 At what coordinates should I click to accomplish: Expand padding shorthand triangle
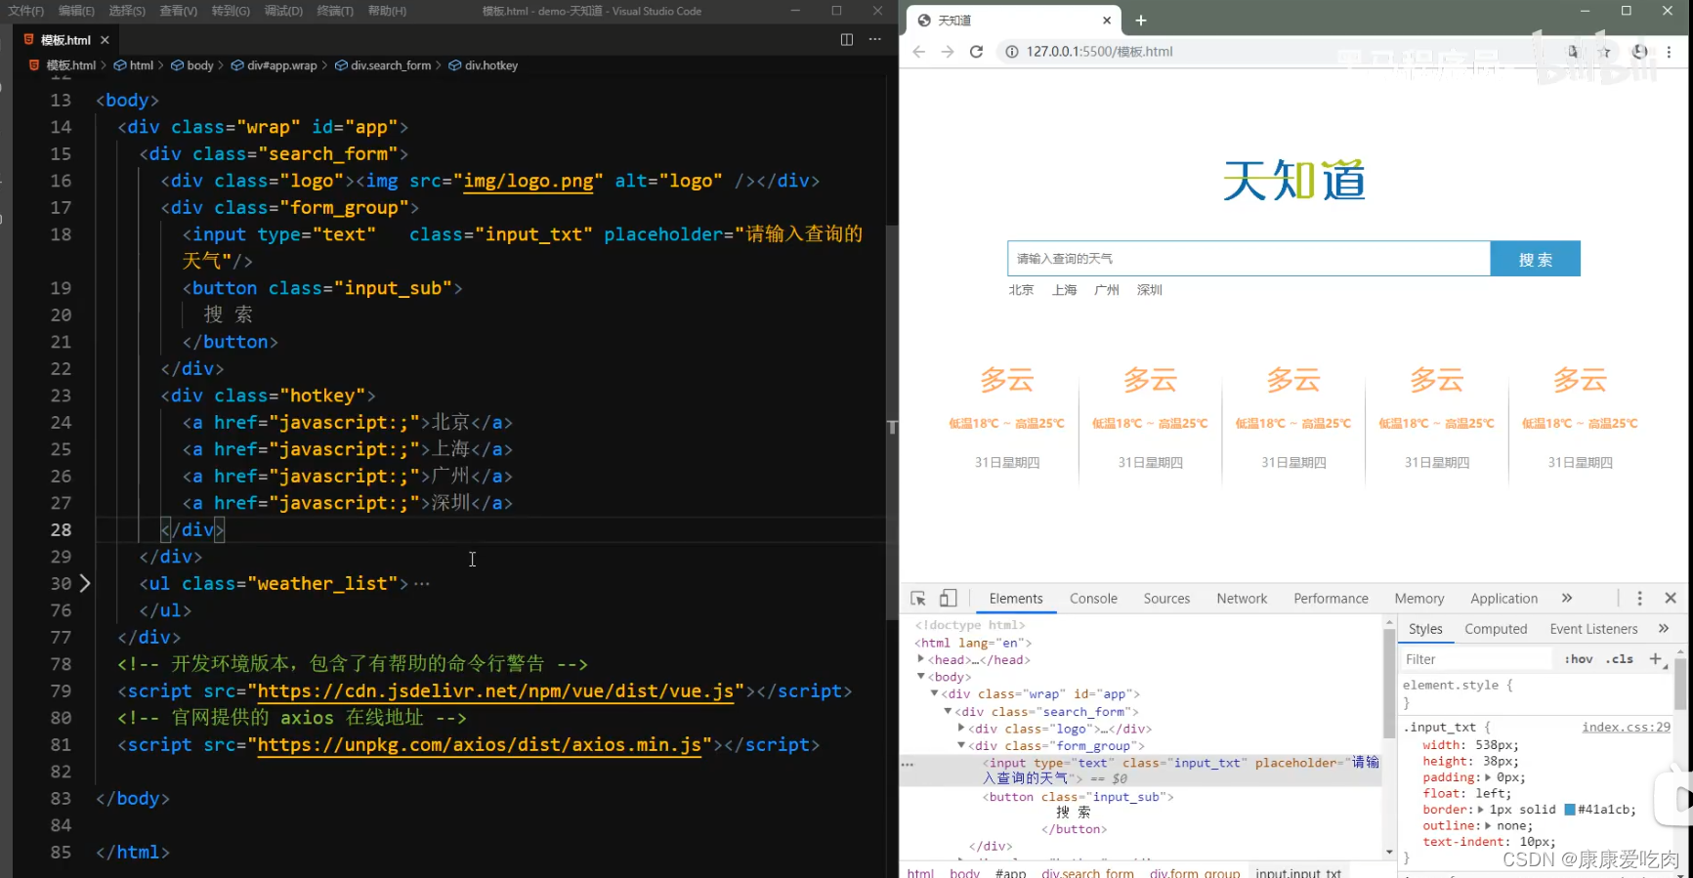1488,777
